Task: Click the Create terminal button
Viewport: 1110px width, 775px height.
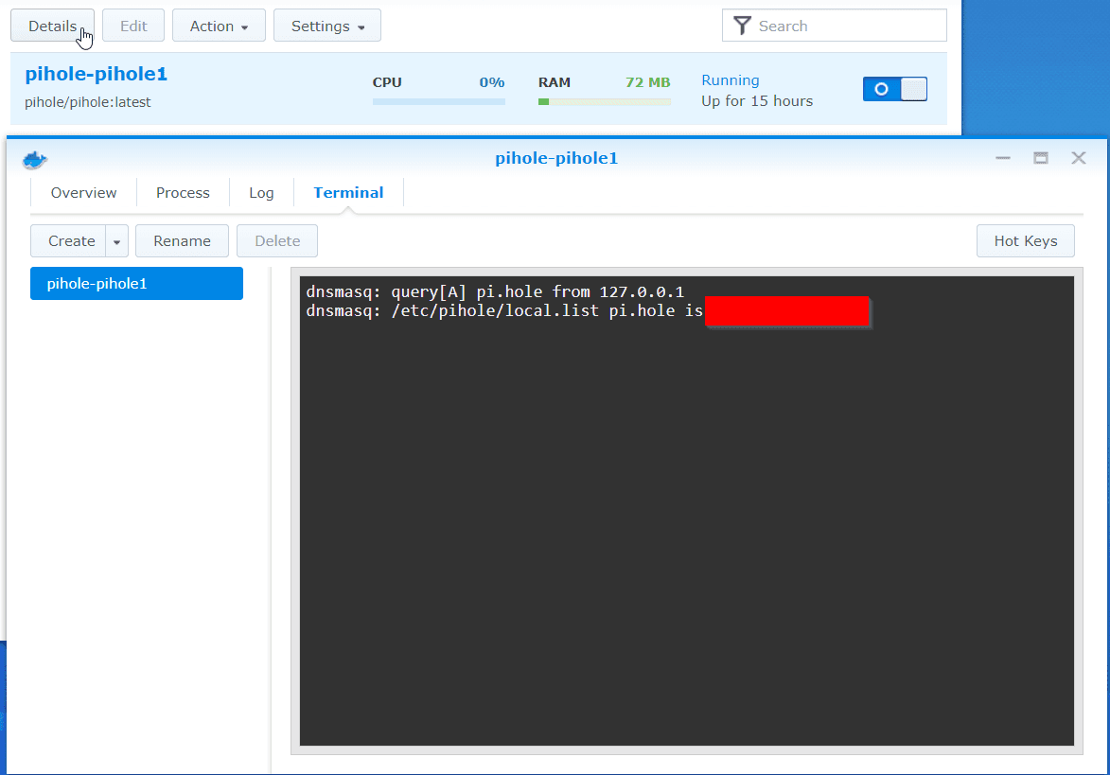Action: [69, 241]
